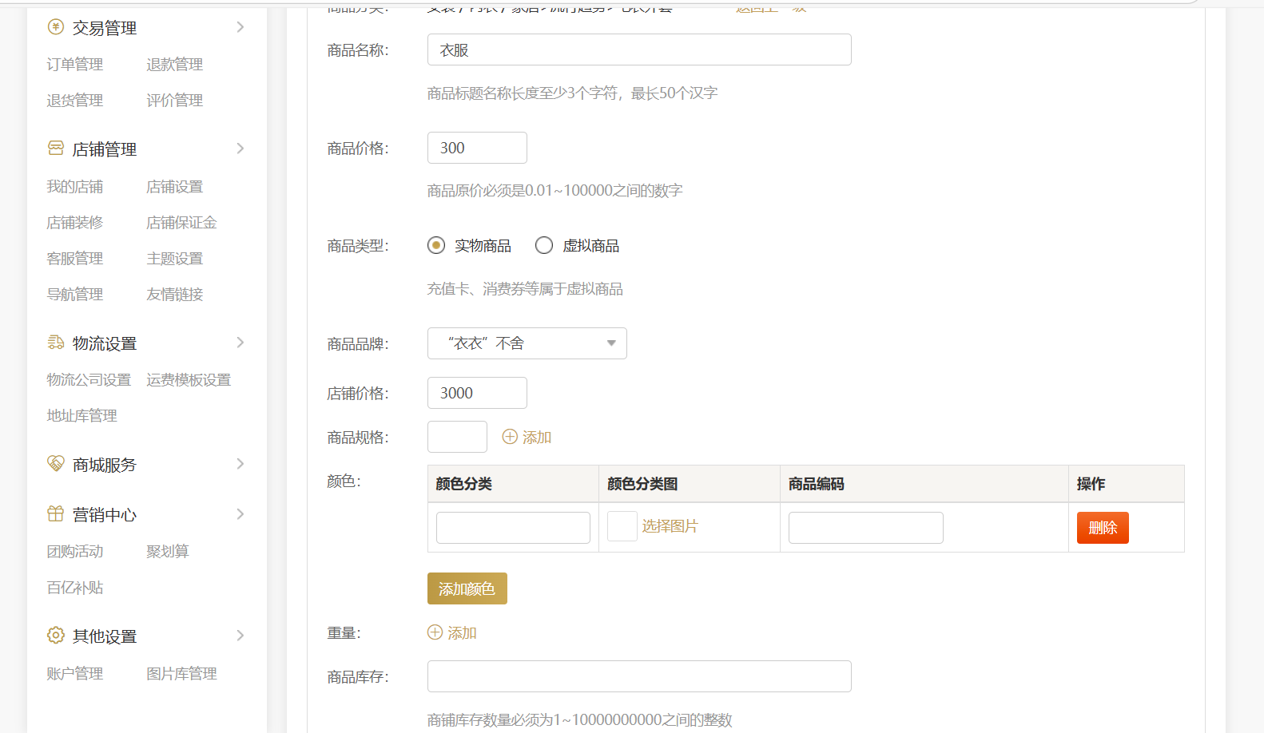Focus the 商品库存 input field
The image size is (1264, 733).
[x=638, y=676]
